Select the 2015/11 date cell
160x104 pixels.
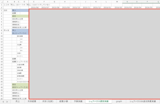click(86, 7)
